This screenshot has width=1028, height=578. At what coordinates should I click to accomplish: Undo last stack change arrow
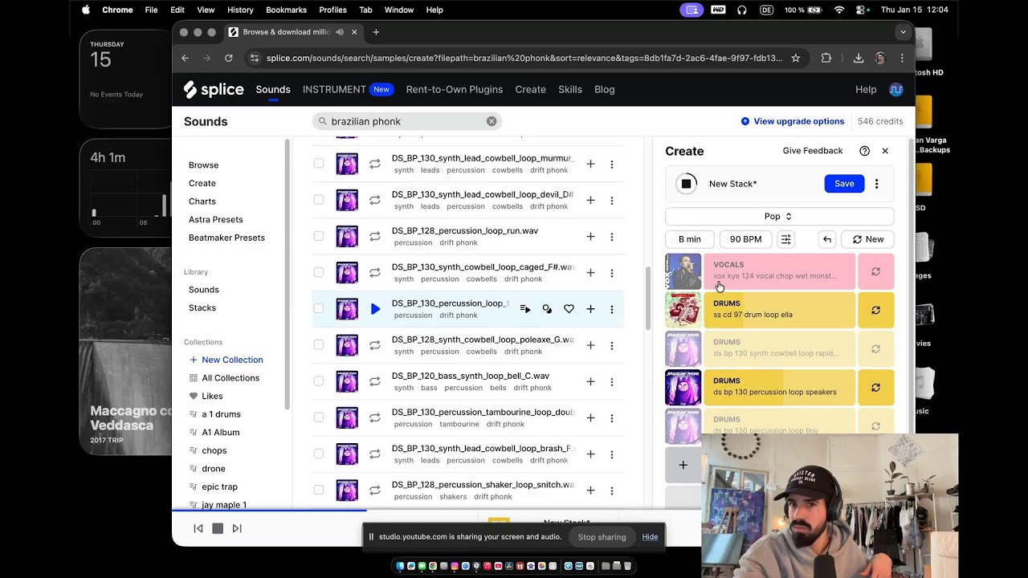[x=827, y=239]
